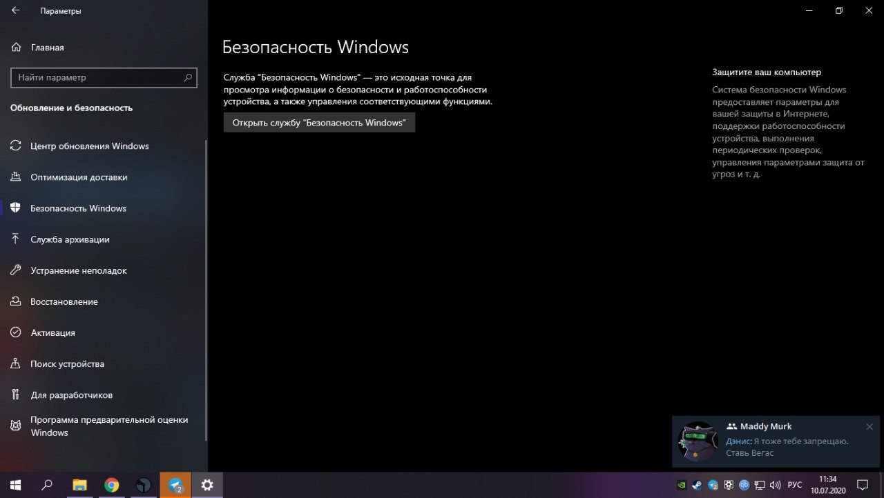
Task: Click the sidebar vertical scrollbar
Action: pyautogui.click(x=206, y=290)
